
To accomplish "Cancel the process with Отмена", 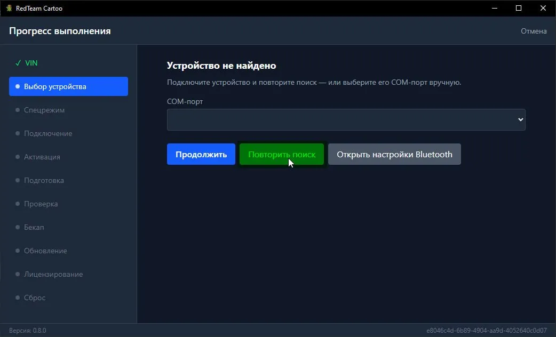I will tap(533, 31).
